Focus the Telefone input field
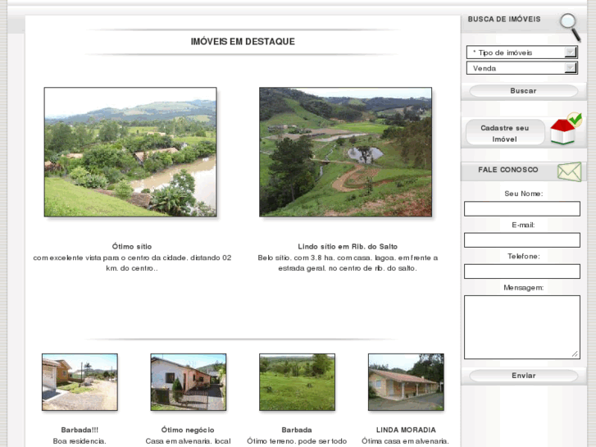The image size is (596, 447). point(522,271)
